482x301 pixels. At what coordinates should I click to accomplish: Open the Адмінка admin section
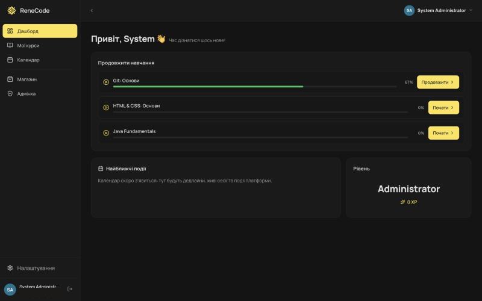(40, 94)
